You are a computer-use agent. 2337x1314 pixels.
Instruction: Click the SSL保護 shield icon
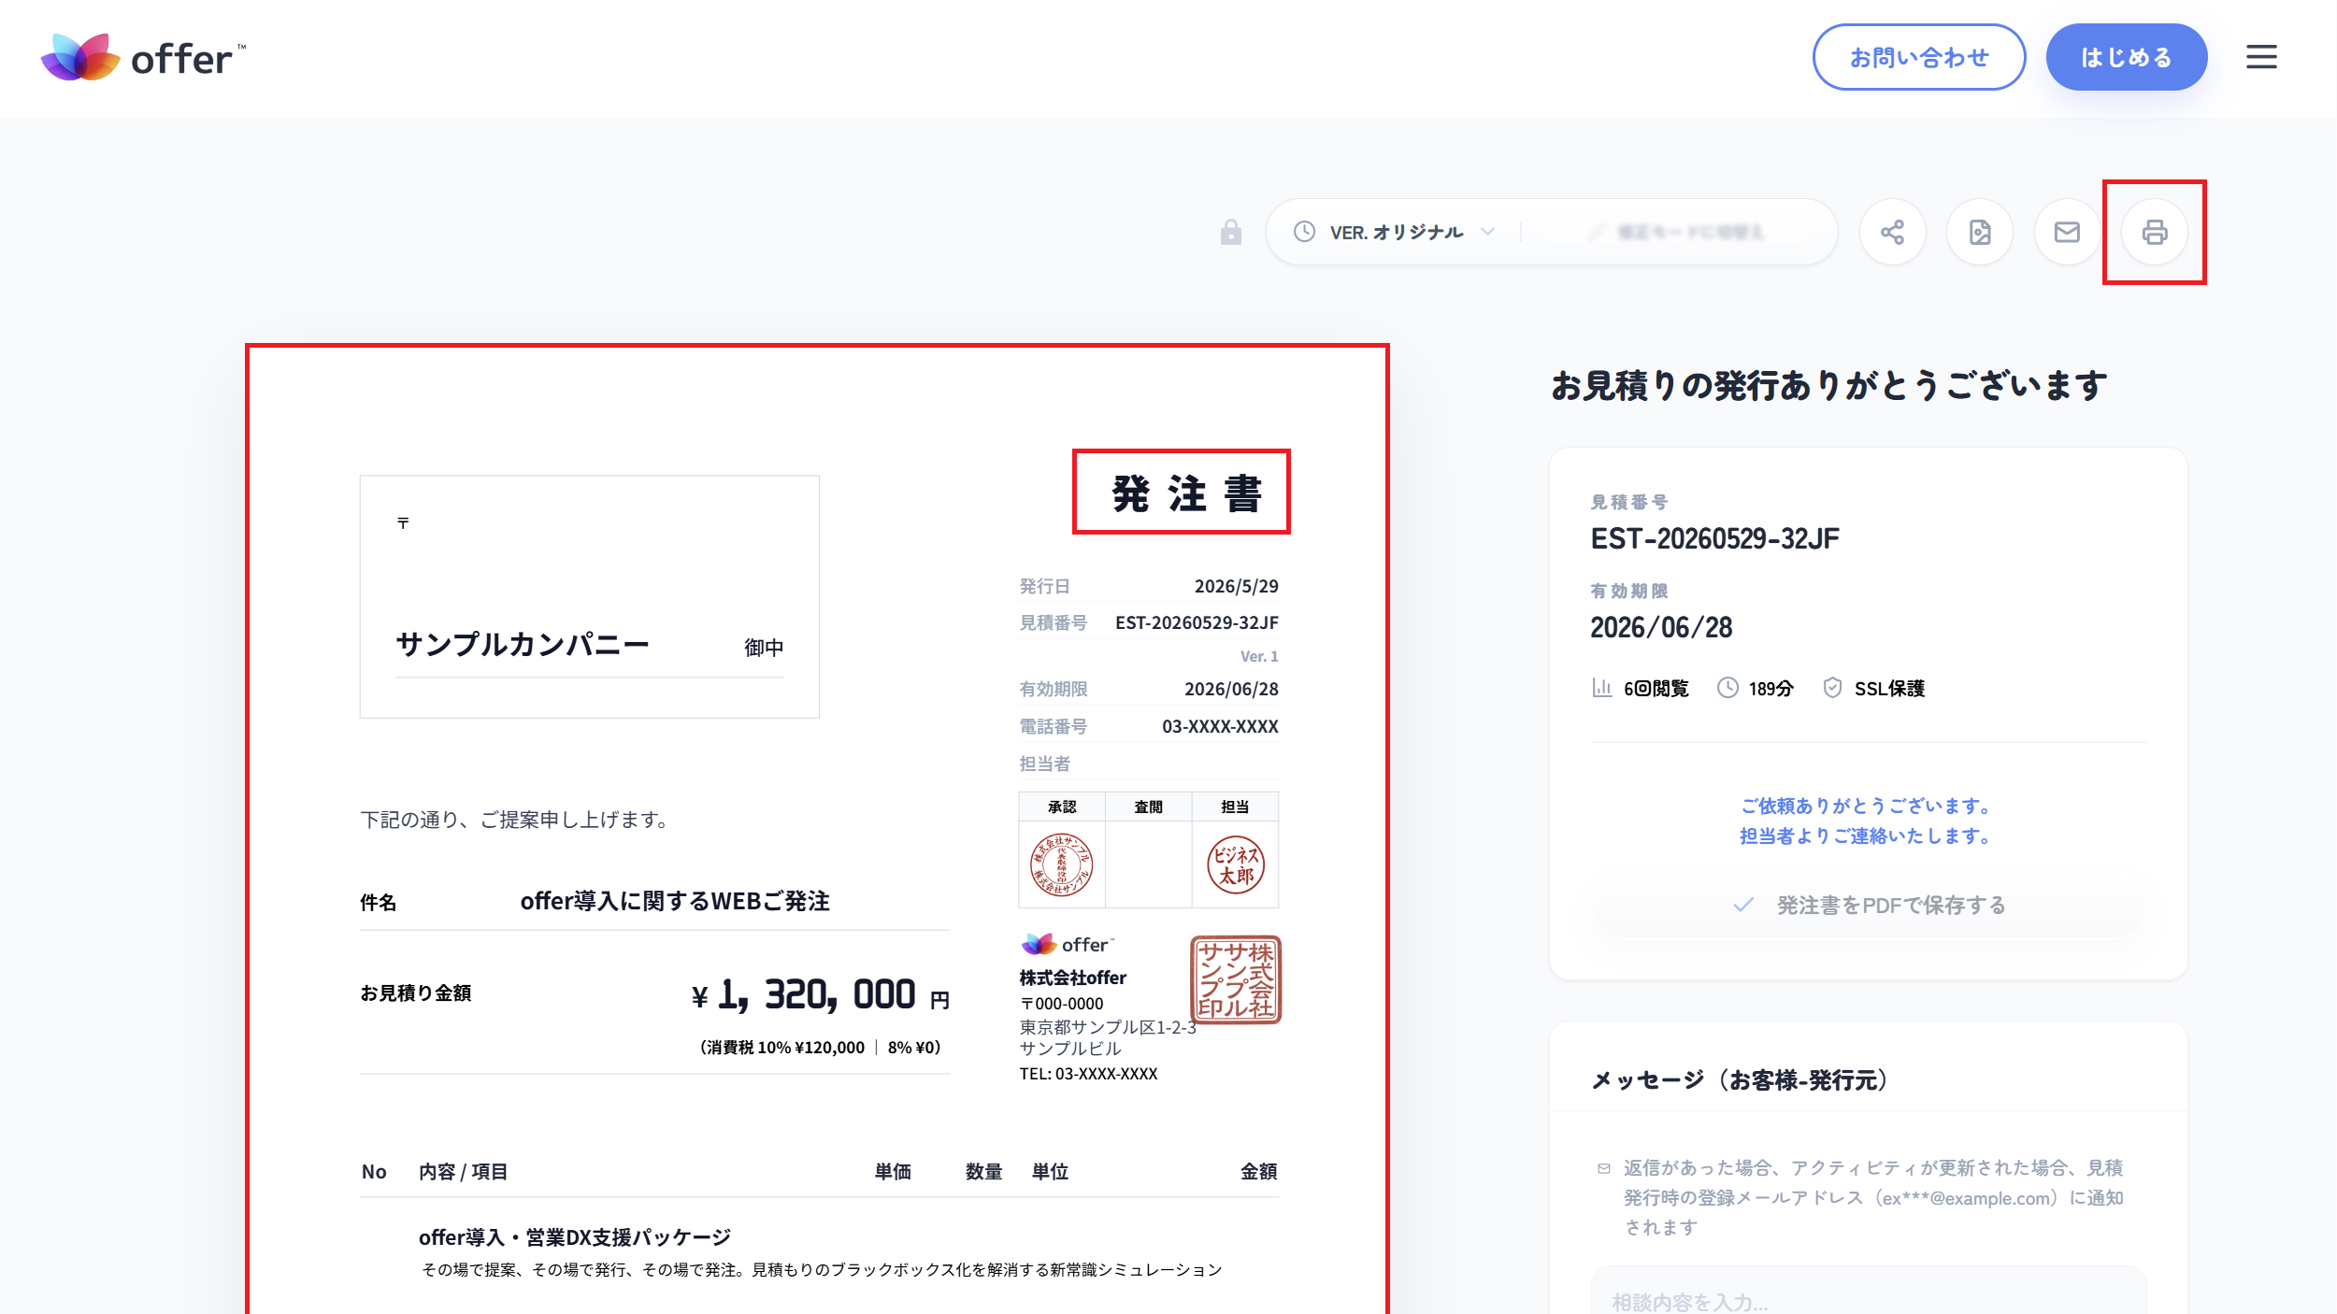click(1832, 688)
